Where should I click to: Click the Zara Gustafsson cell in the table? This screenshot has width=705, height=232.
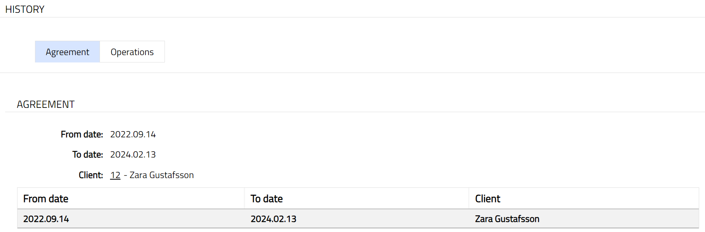[x=507, y=219]
